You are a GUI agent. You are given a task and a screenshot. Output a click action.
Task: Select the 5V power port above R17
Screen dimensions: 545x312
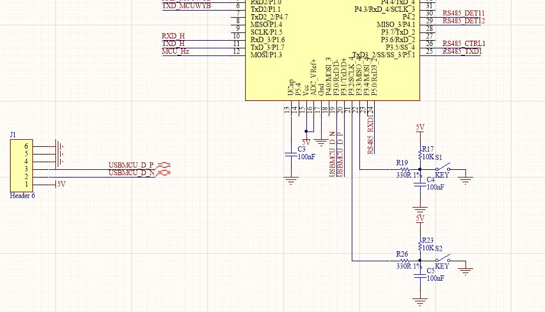(420, 127)
